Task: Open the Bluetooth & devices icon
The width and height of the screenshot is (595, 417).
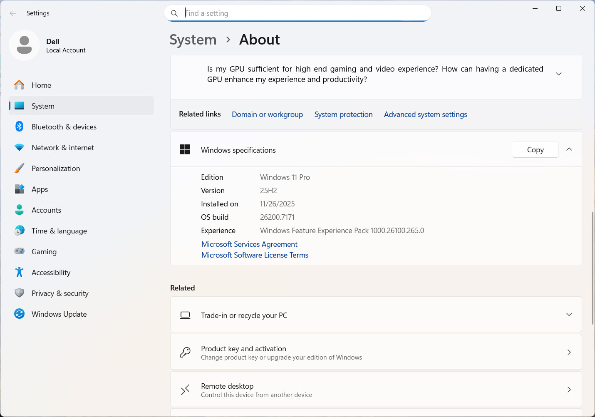Action: coord(19,127)
